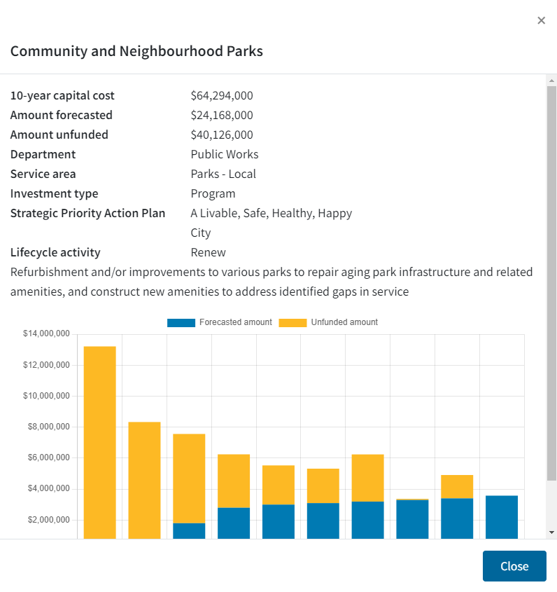Click the orange segment of the ninth bar
The width and height of the screenshot is (557, 592).
click(457, 486)
